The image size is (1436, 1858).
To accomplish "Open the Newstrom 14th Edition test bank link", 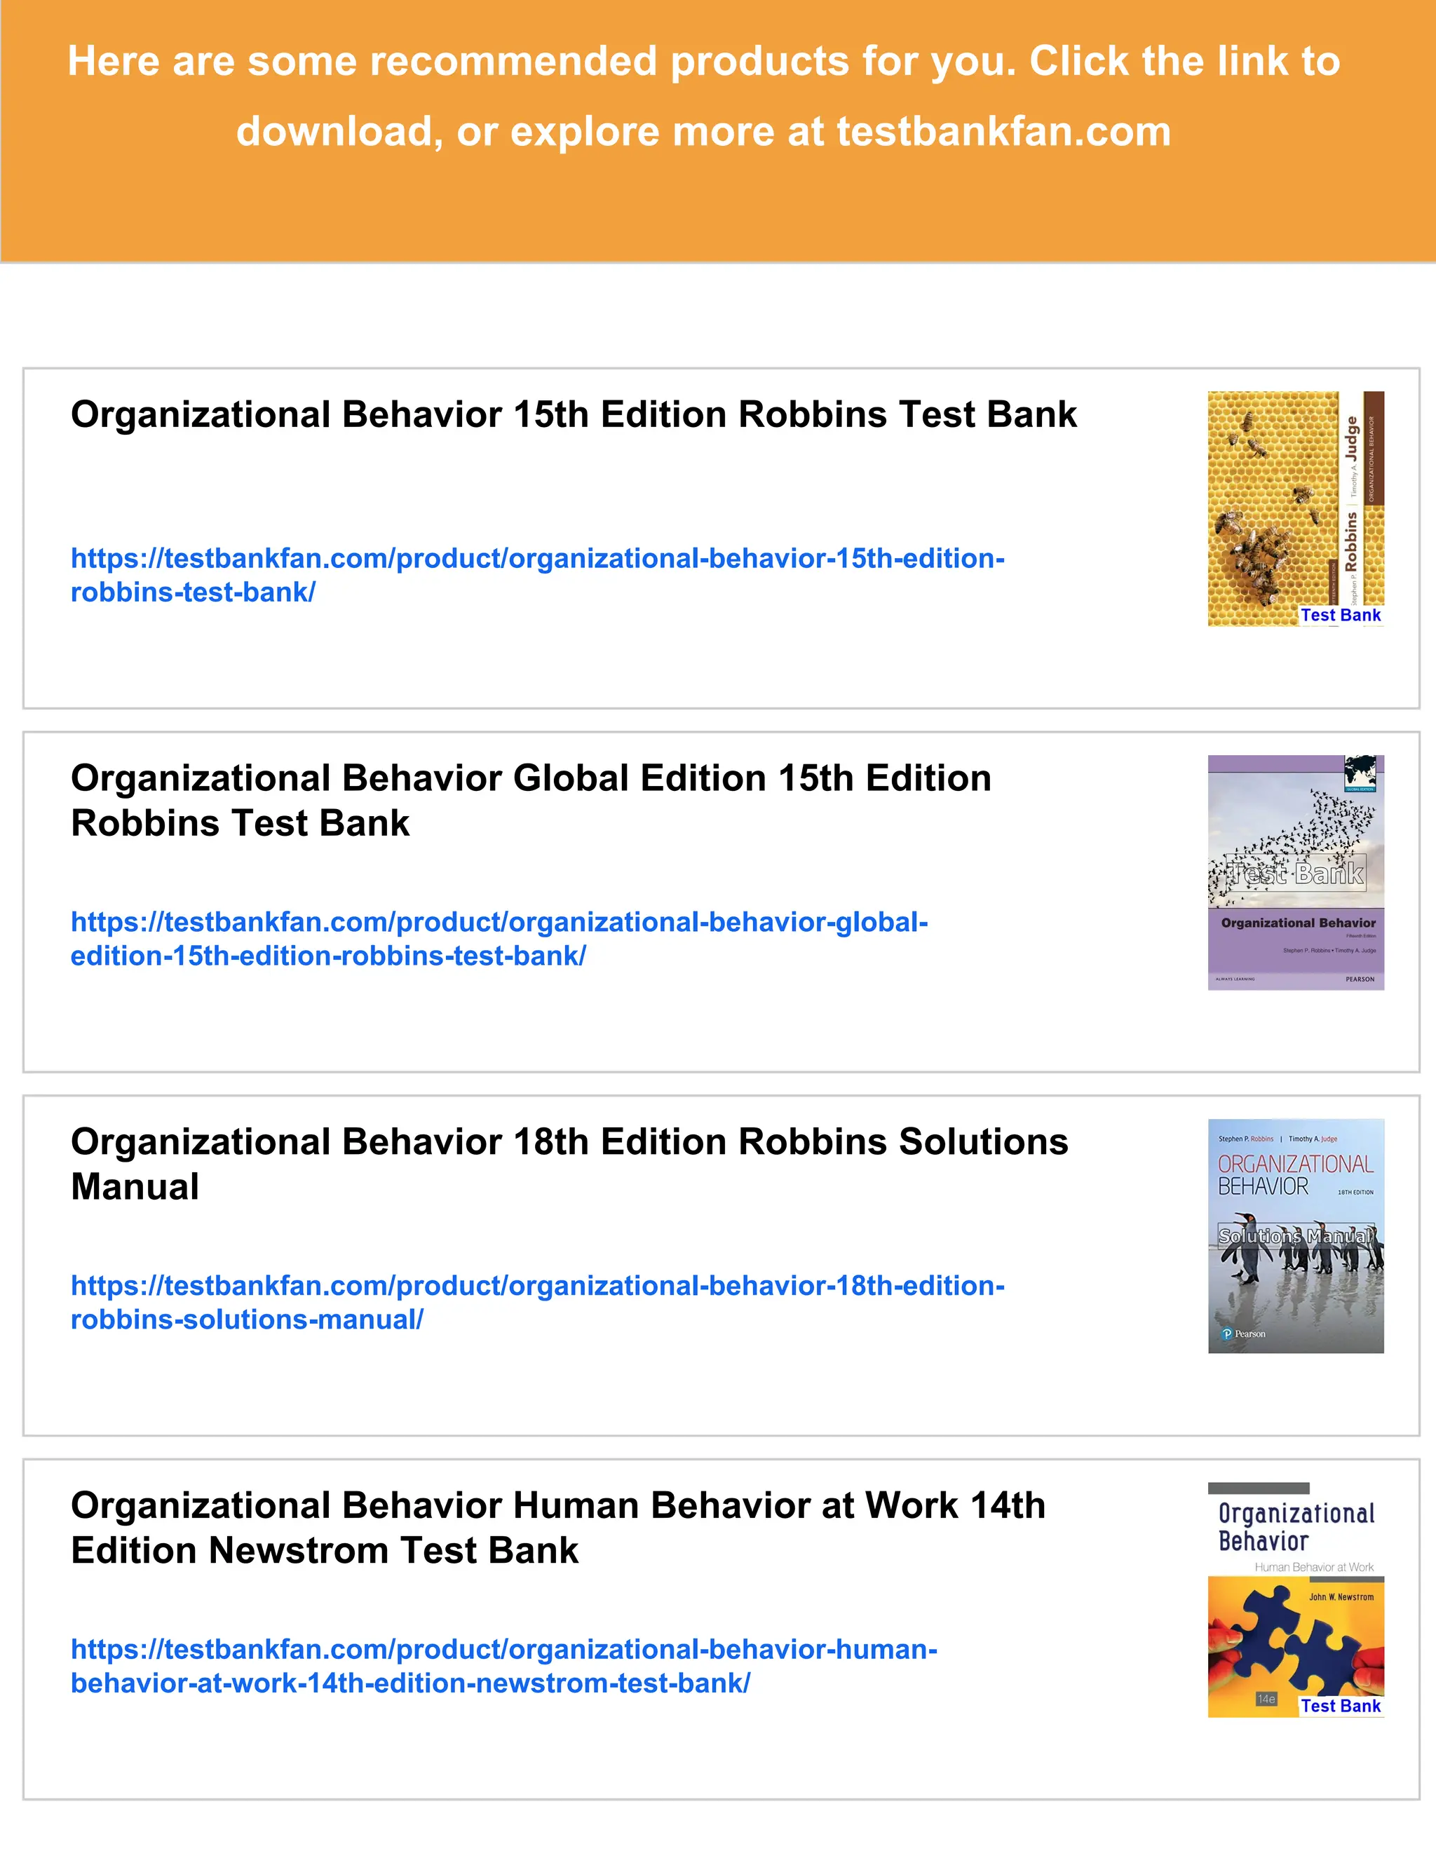I will [x=503, y=1650].
